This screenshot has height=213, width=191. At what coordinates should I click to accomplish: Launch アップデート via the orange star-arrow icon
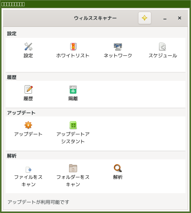tap(28, 125)
